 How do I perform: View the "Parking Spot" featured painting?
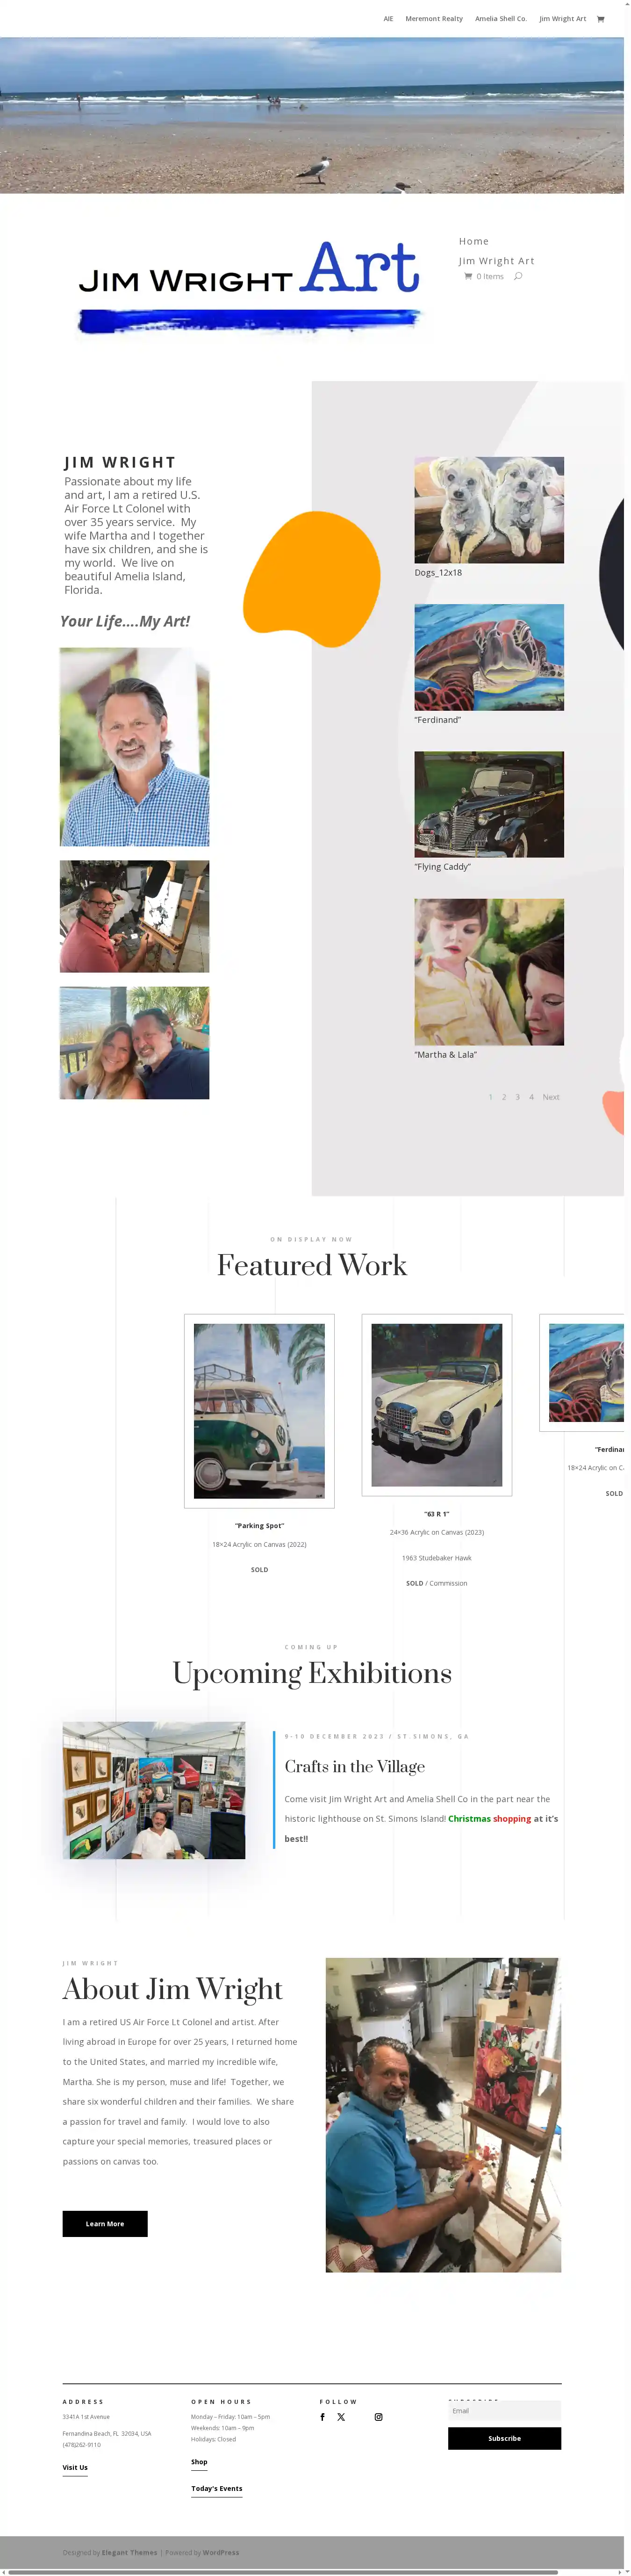(259, 1410)
